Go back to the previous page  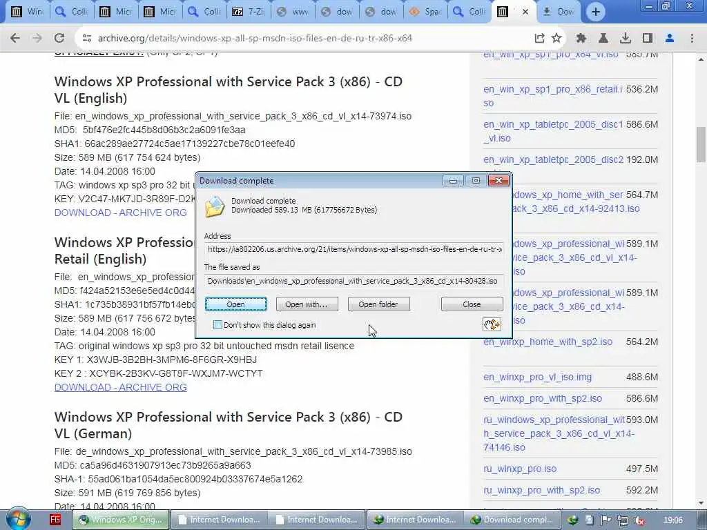pos(15,39)
